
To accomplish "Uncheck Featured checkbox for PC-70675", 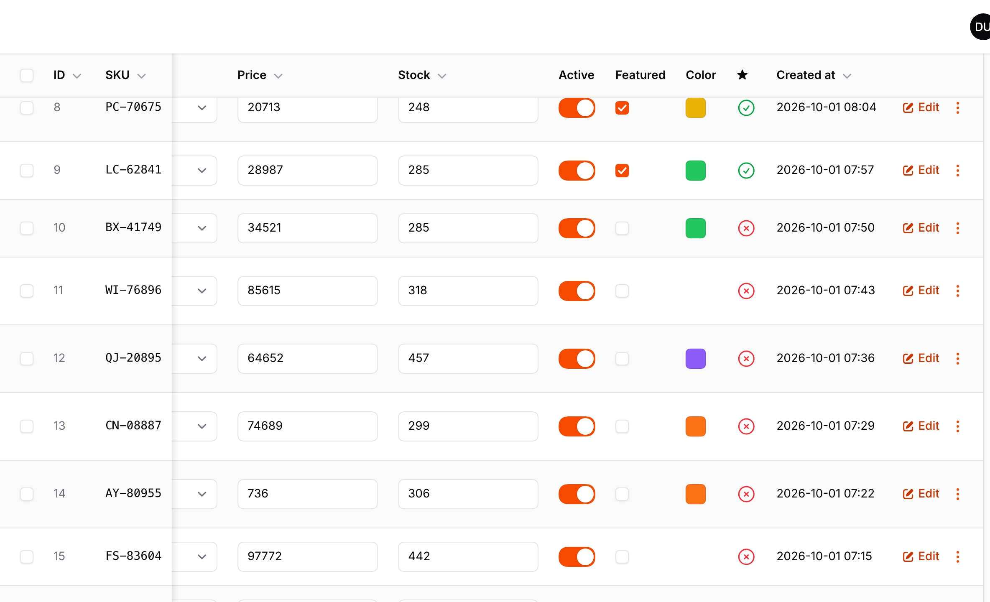I will click(x=622, y=108).
